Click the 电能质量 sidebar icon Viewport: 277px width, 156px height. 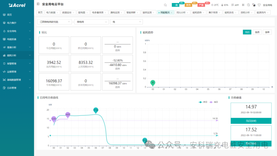(x=4, y=39)
